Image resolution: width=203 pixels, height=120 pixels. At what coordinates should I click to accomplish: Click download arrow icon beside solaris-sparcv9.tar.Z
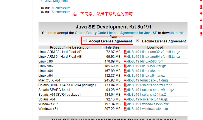[x=125, y=85]
